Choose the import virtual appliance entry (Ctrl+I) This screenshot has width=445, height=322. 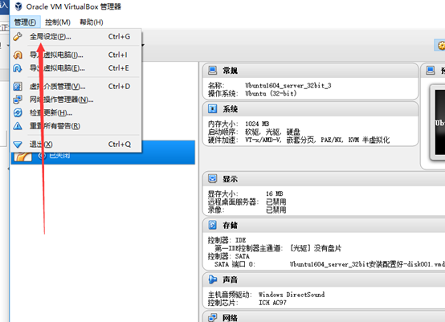point(76,55)
